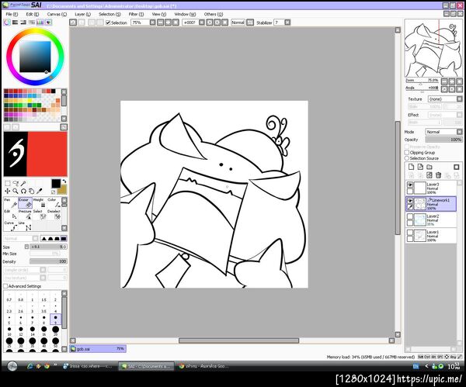Check the Advanced Settings box

[5, 286]
